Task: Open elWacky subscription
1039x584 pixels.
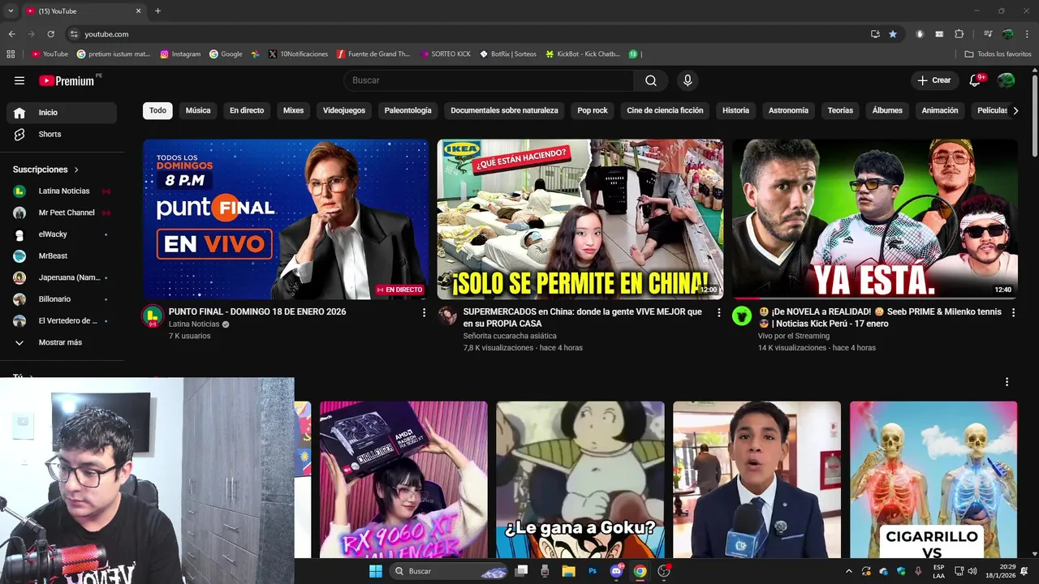Action: [x=62, y=234]
